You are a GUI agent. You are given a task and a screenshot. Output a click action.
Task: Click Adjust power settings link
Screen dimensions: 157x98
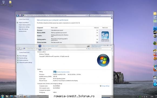pos(24,27)
